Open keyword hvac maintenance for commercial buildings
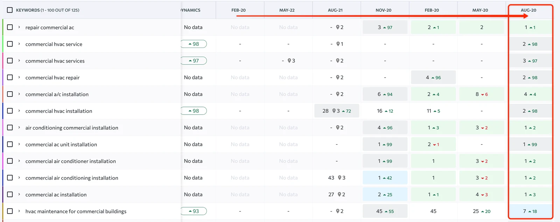Viewport: 560px width, 222px height. [x=76, y=211]
